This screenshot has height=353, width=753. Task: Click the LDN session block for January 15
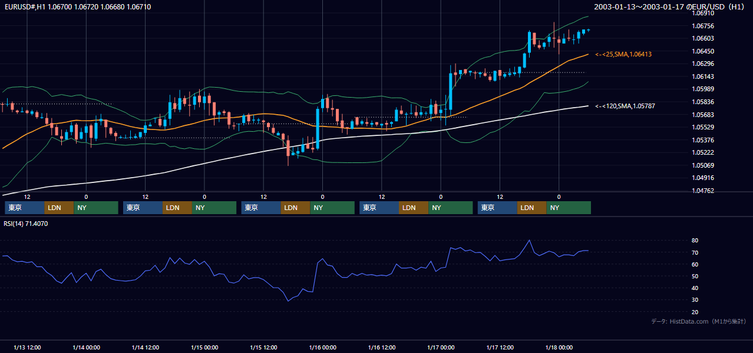[x=295, y=208]
